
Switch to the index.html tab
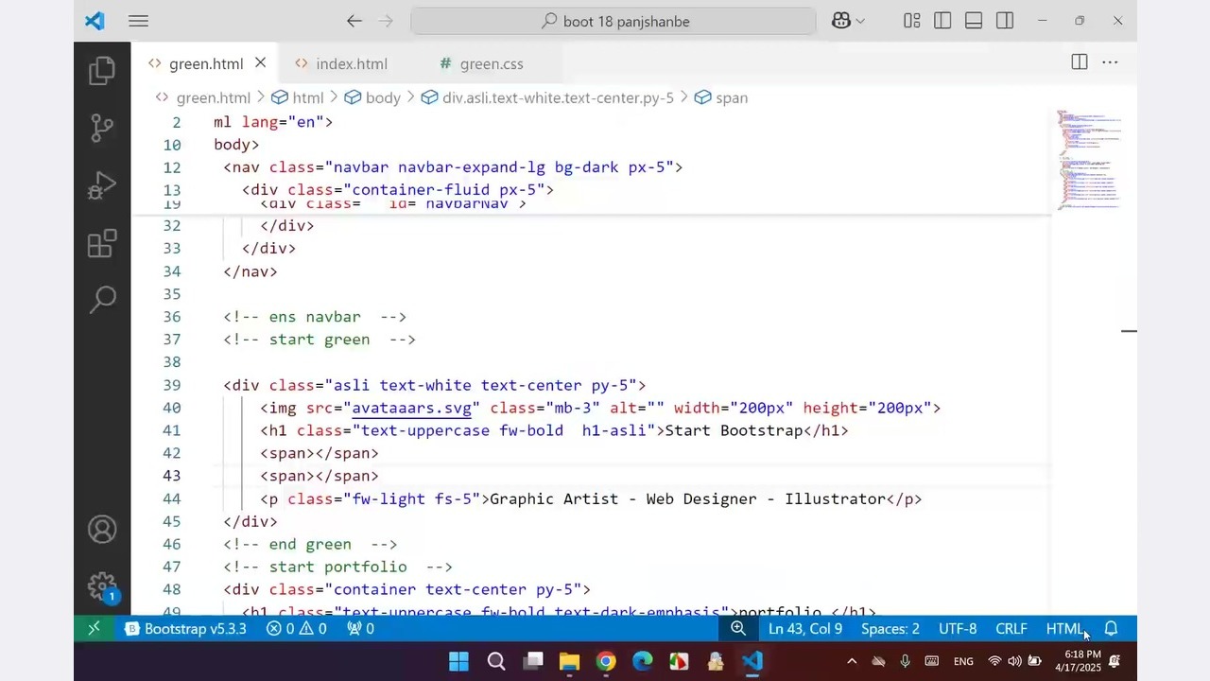(x=351, y=63)
